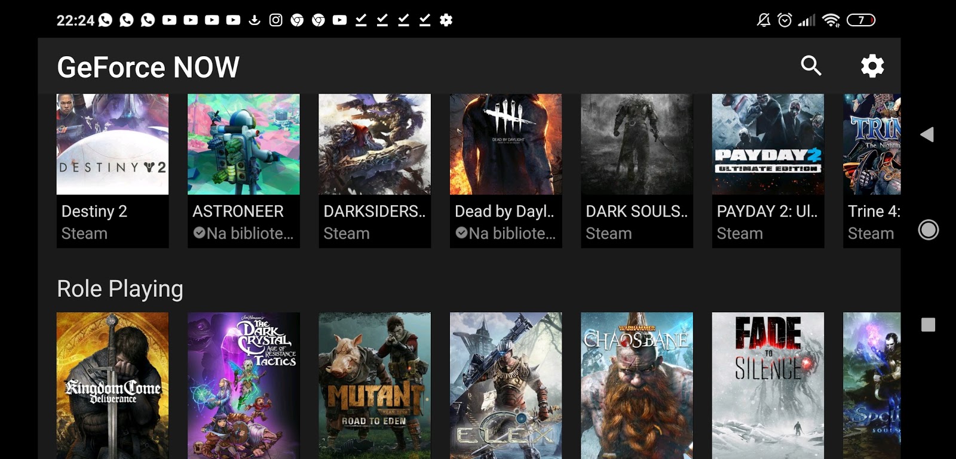Tap the Android recent apps square
Image resolution: width=956 pixels, height=459 pixels.
pos(928,325)
